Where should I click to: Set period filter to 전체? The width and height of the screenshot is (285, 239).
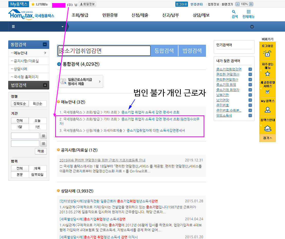click(20, 121)
